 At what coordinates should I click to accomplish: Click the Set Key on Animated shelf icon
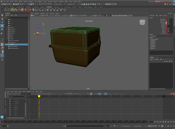pos(33,10)
